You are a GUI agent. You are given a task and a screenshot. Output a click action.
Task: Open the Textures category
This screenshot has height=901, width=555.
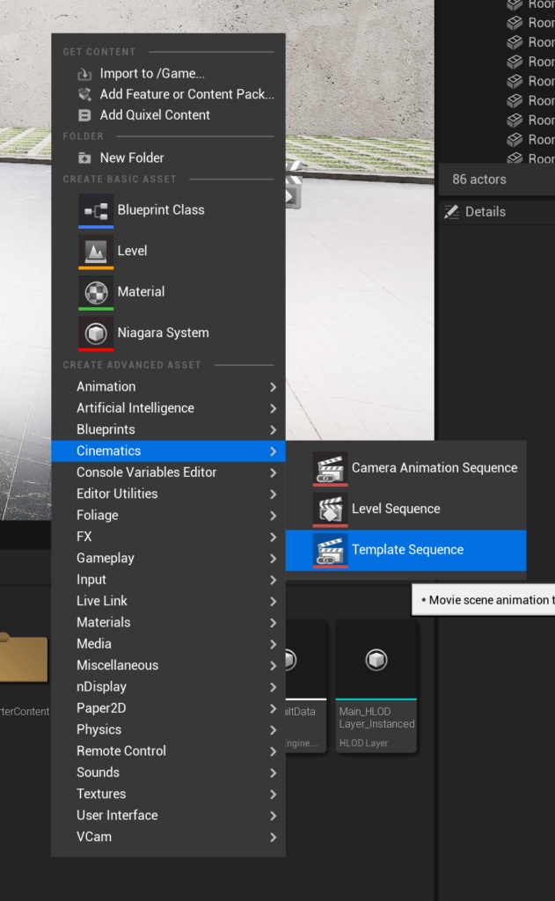[168, 795]
